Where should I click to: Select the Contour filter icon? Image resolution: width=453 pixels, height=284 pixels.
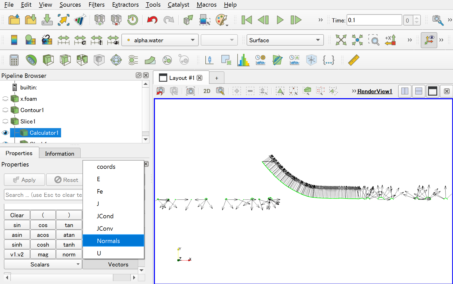(x=31, y=60)
